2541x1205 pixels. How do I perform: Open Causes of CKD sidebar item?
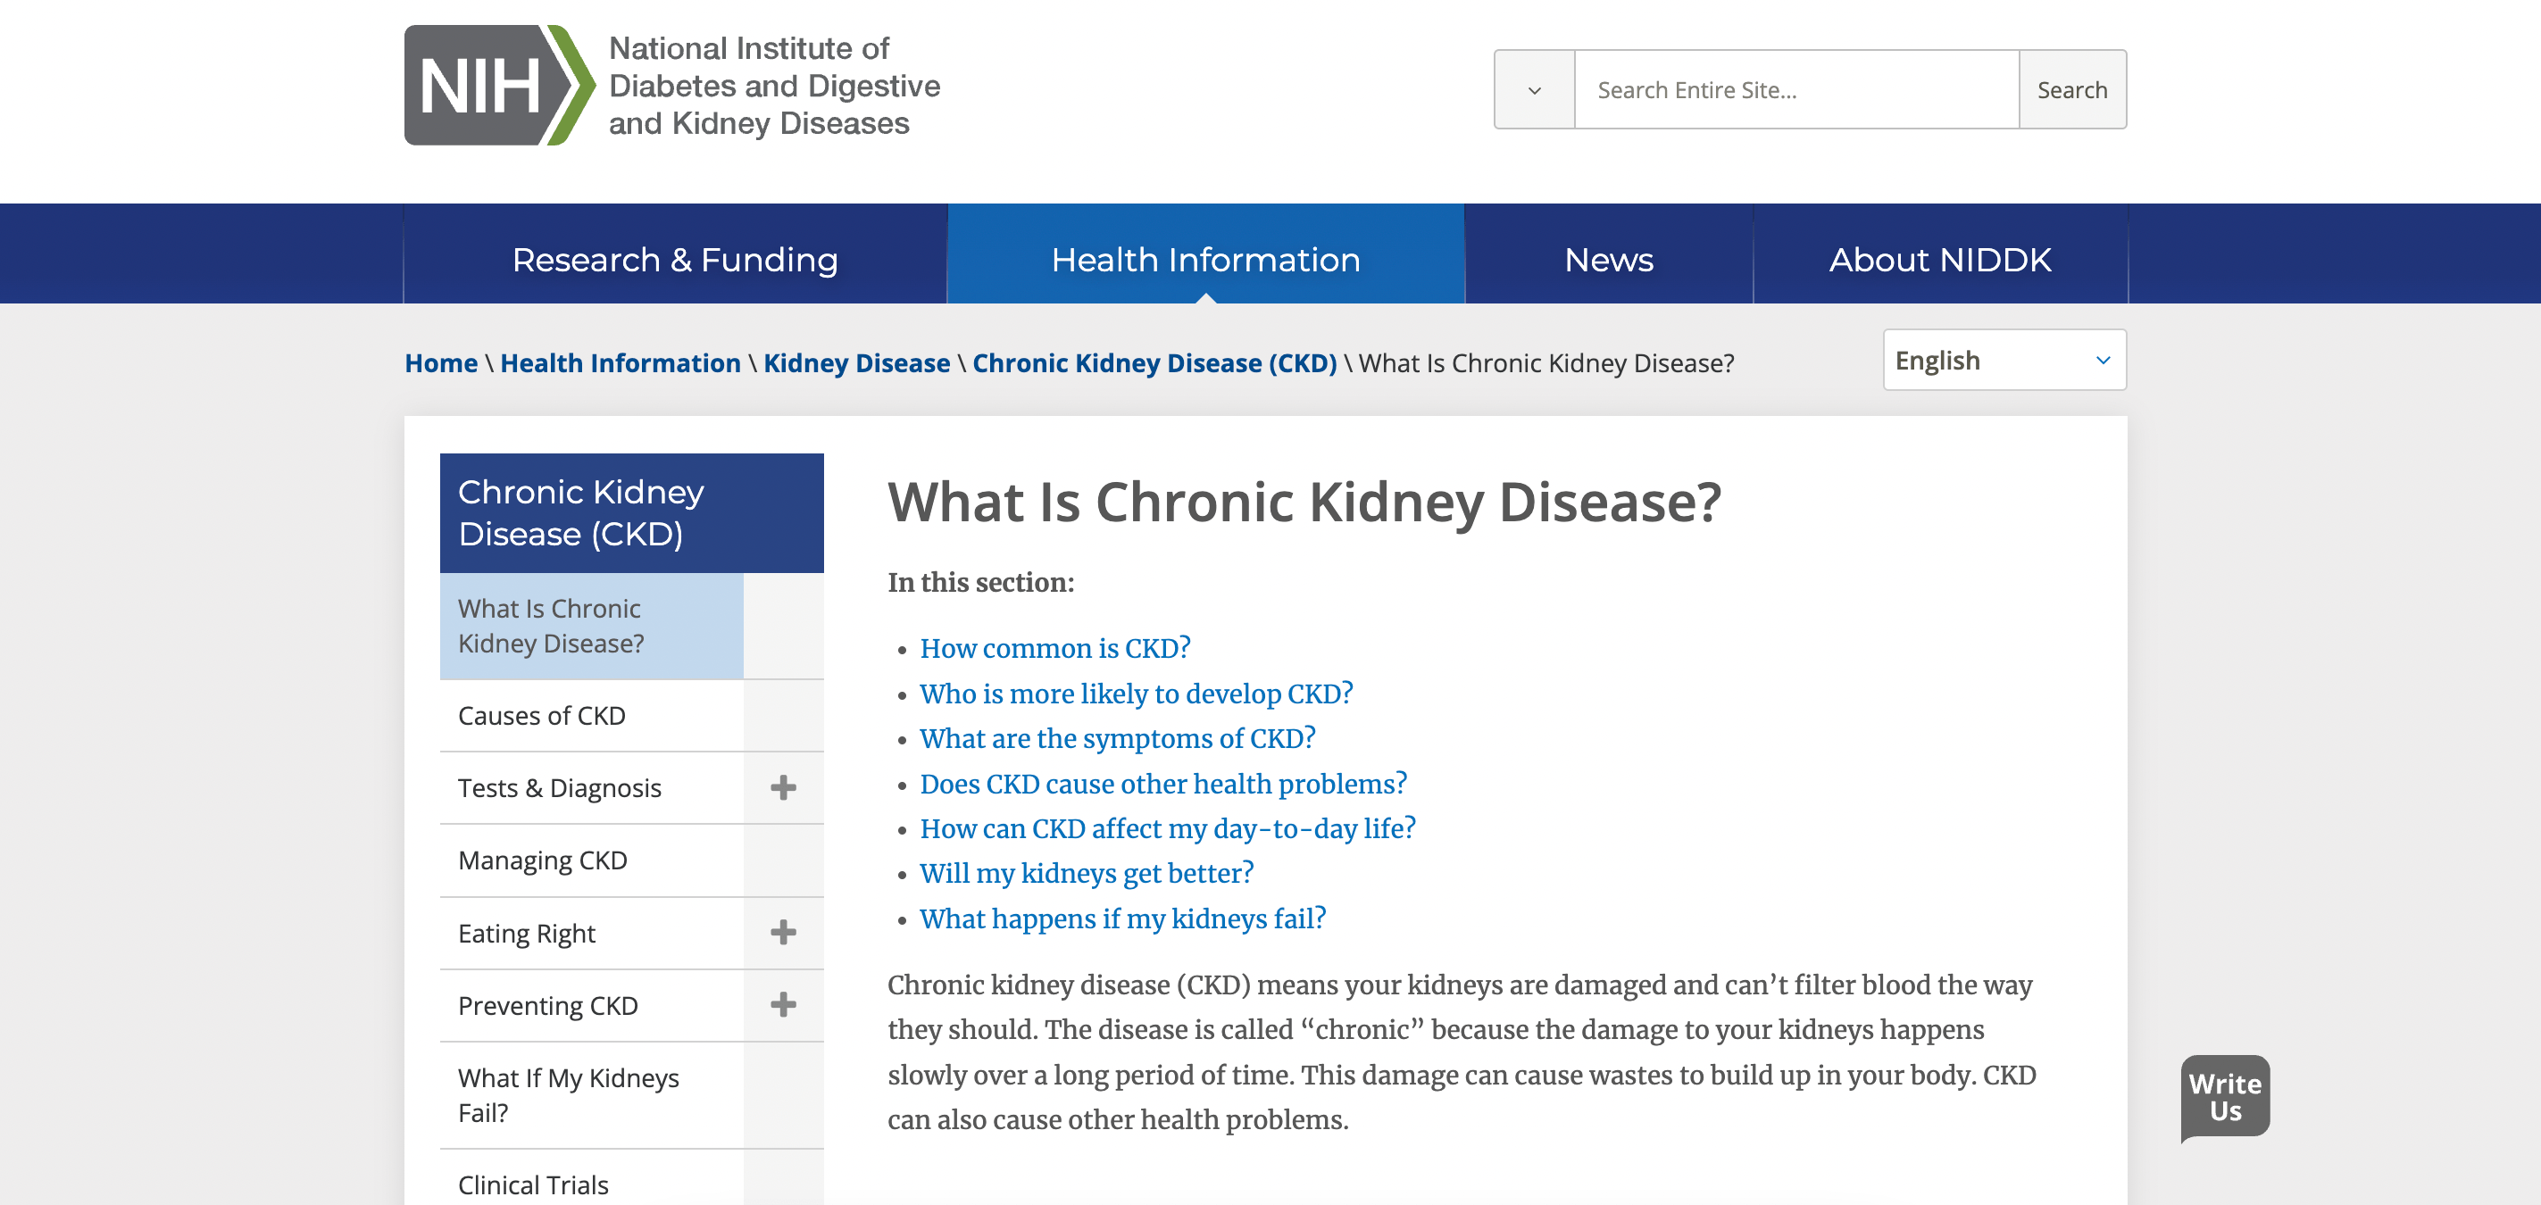click(591, 716)
